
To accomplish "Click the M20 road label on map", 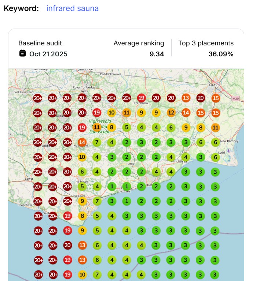I will (235, 98).
